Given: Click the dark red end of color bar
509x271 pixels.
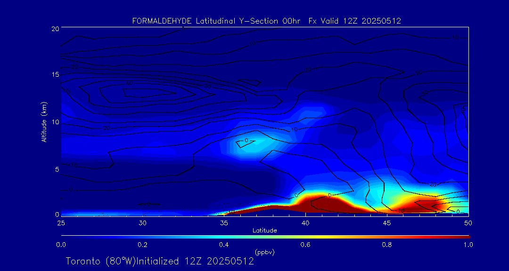Looking at the screenshot, I should (466, 237).
